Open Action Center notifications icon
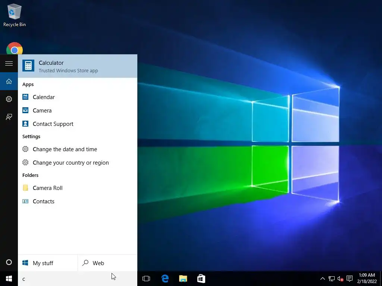The height and width of the screenshot is (286, 382). pyautogui.click(x=350, y=279)
